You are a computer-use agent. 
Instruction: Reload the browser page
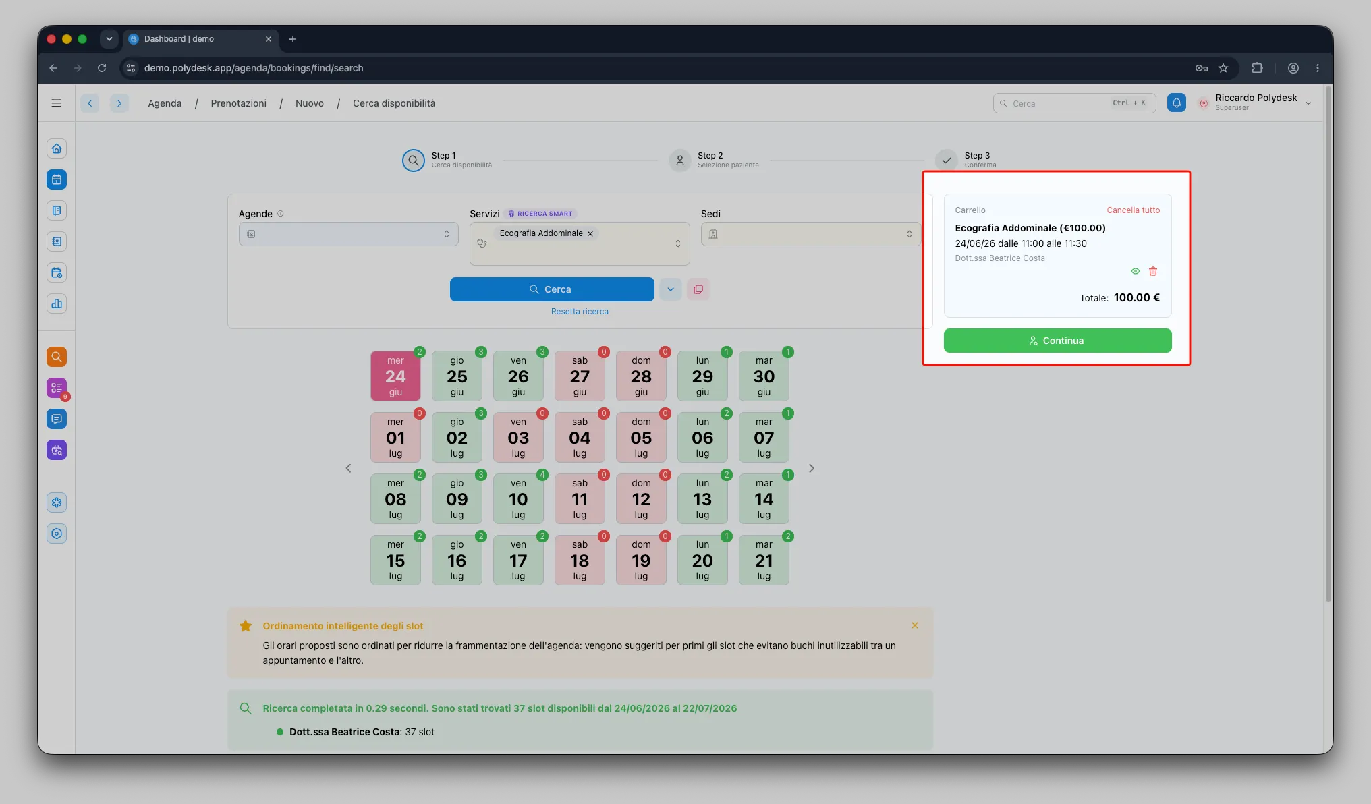102,68
